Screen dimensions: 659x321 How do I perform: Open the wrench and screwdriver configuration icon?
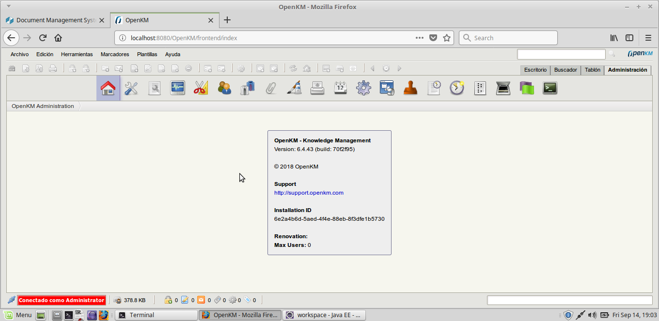tap(131, 88)
